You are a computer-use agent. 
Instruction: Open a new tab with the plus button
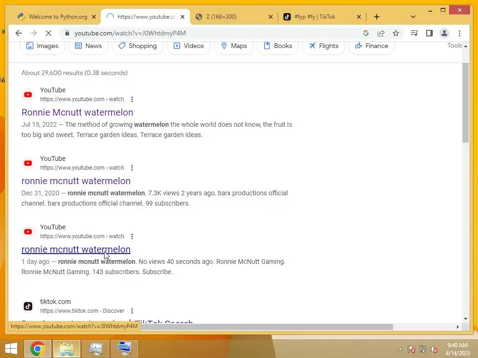point(377,17)
